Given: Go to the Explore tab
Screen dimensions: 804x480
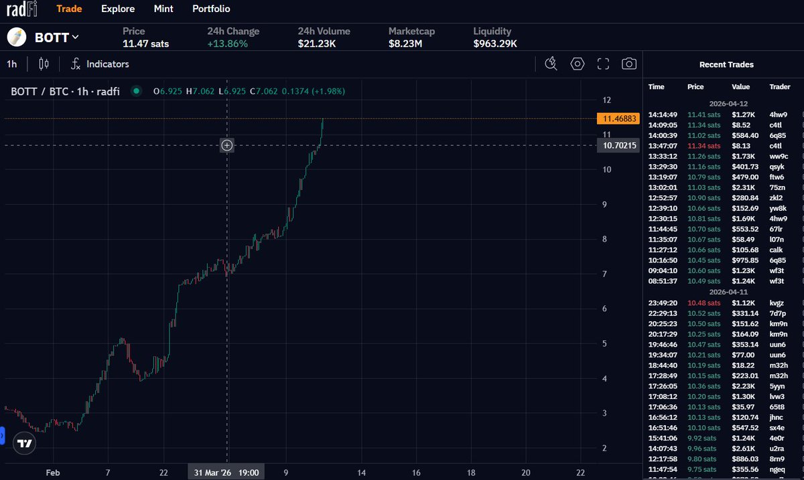Looking at the screenshot, I should 118,9.
